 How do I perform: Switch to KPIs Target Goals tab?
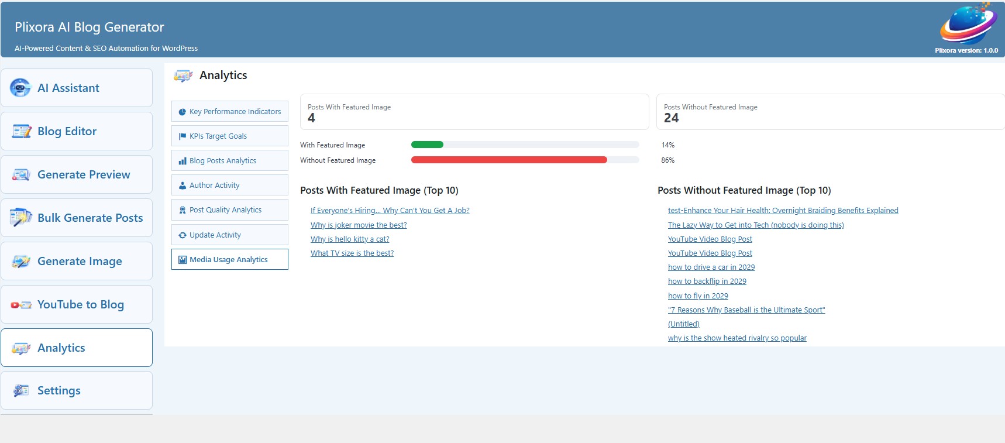(230, 136)
